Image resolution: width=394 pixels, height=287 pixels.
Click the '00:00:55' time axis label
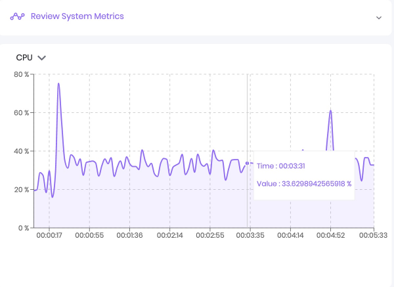89,236
